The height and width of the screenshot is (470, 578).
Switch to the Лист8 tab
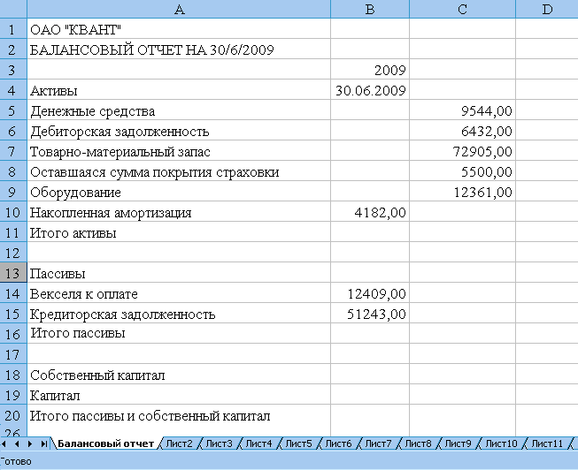point(418,443)
